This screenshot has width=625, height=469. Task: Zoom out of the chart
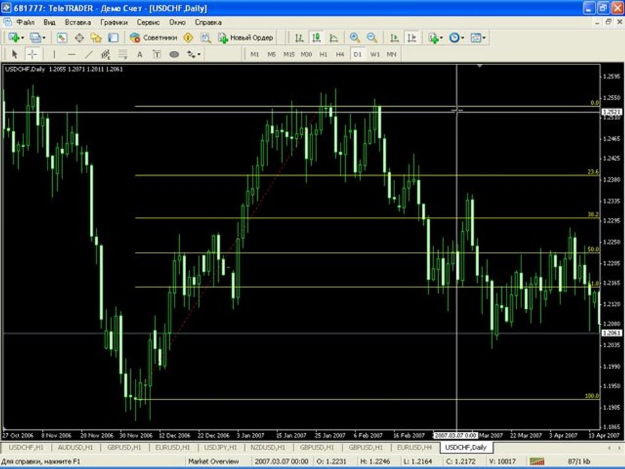coord(372,38)
